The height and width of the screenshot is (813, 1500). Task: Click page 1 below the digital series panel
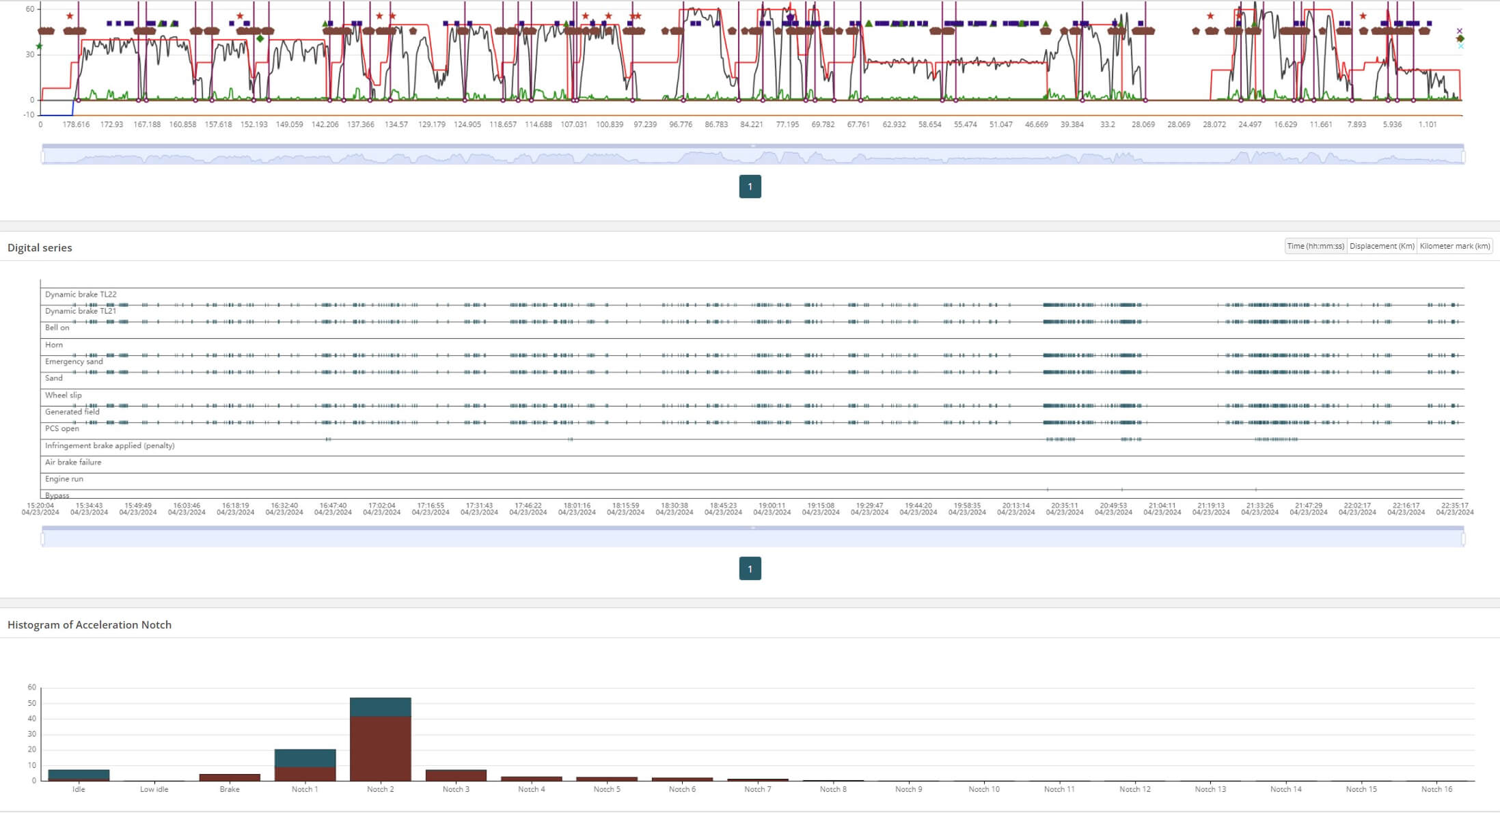pos(750,568)
